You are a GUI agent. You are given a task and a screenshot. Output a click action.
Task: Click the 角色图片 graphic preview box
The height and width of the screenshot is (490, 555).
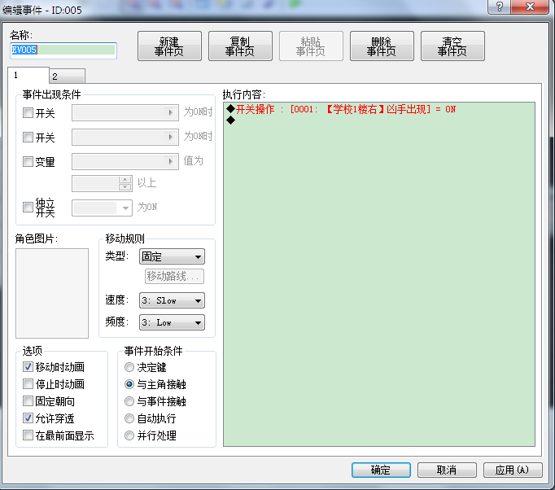tap(52, 293)
